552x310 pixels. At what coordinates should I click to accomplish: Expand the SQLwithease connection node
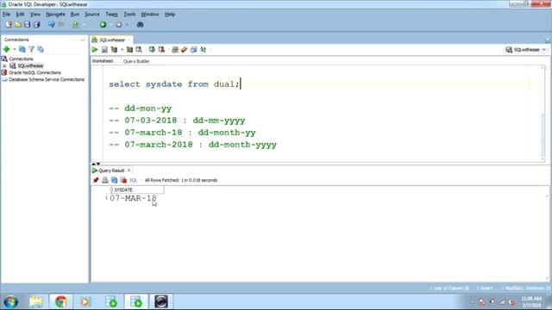click(x=4, y=65)
